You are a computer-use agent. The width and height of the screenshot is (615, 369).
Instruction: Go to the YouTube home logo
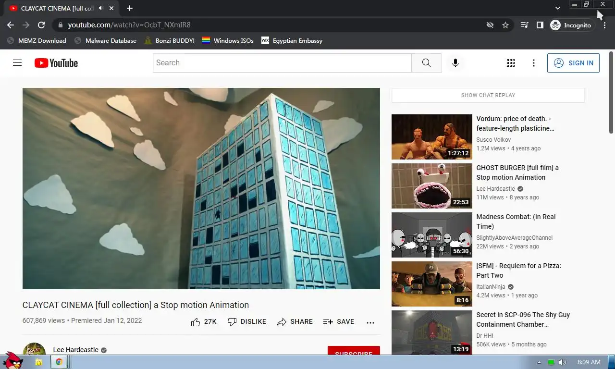[56, 63]
